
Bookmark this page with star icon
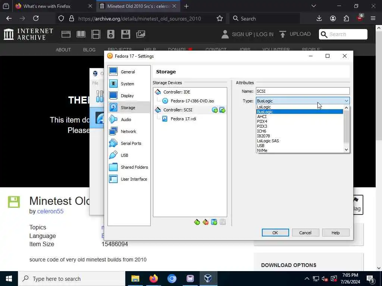220,19
